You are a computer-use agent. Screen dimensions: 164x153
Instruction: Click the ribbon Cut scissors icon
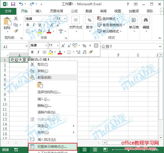pos(16,19)
